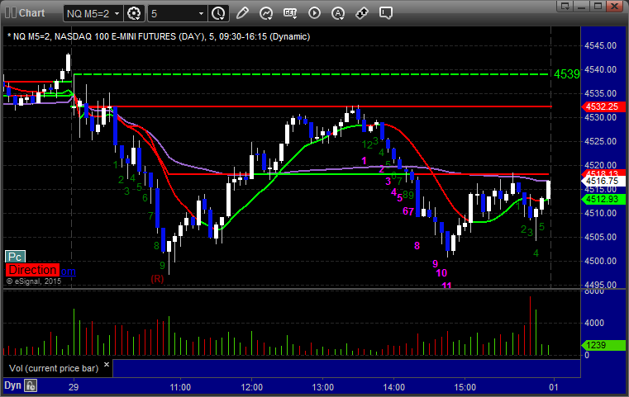
Task: Follow the blue 'om' link
Action: coord(68,272)
